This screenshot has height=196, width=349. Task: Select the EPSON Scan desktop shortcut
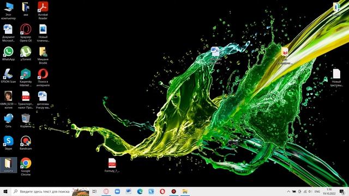coord(8,76)
